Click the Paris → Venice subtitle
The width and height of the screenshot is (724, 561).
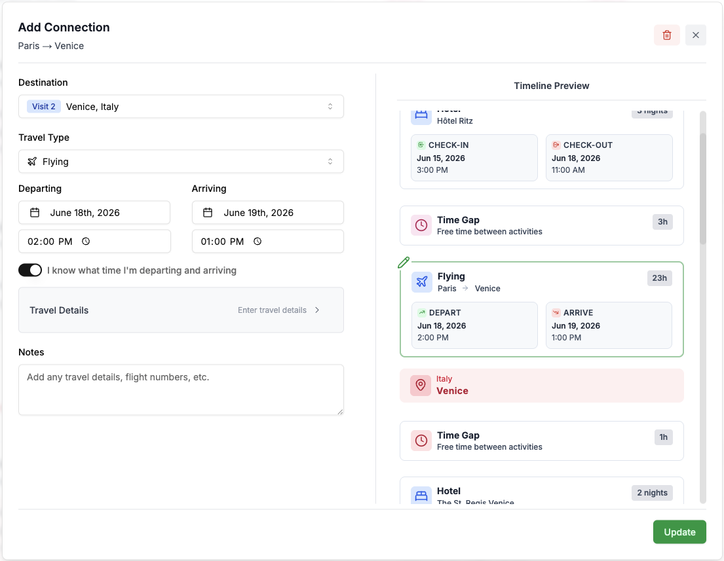click(x=51, y=46)
